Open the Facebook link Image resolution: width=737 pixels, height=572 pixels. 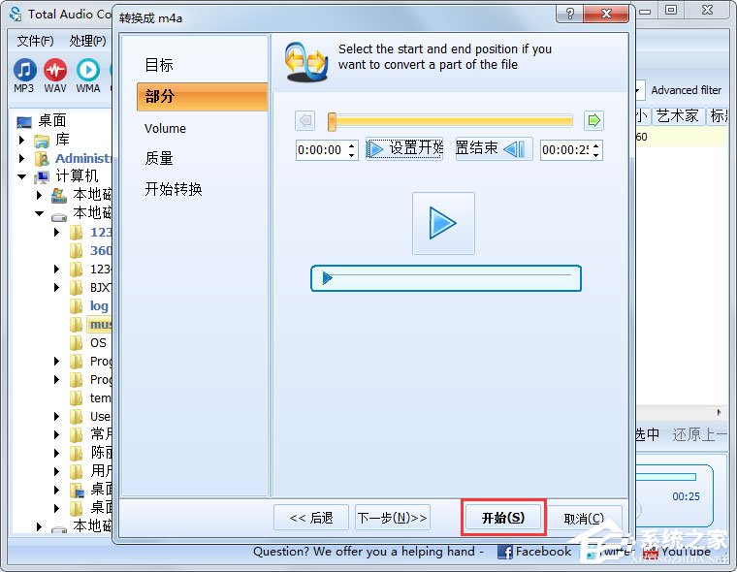[543, 551]
